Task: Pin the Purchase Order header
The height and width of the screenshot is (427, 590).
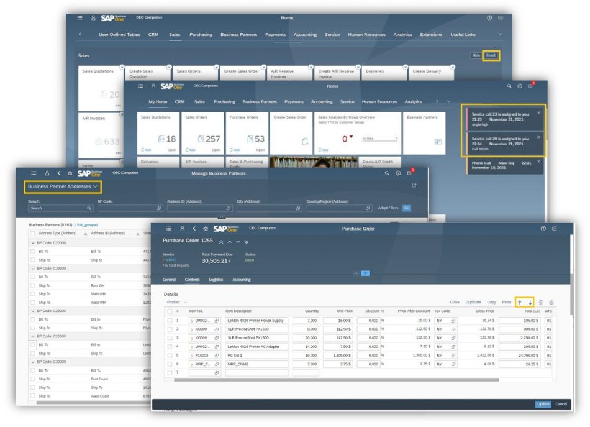Action: pos(365,273)
